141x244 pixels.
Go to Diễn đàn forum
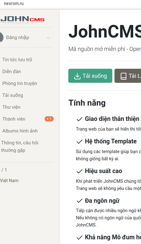(12, 72)
